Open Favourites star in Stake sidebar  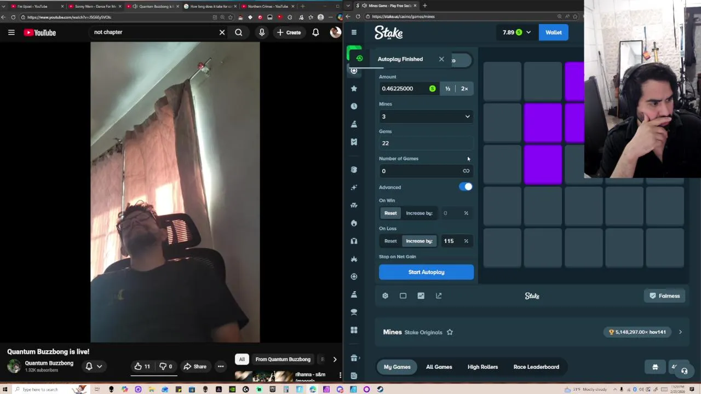[x=354, y=88]
